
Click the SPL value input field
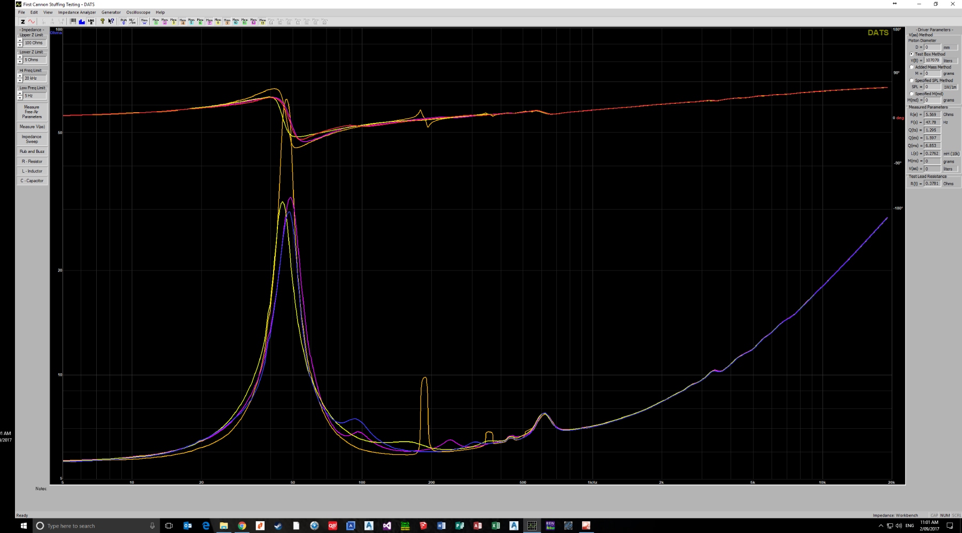(933, 87)
